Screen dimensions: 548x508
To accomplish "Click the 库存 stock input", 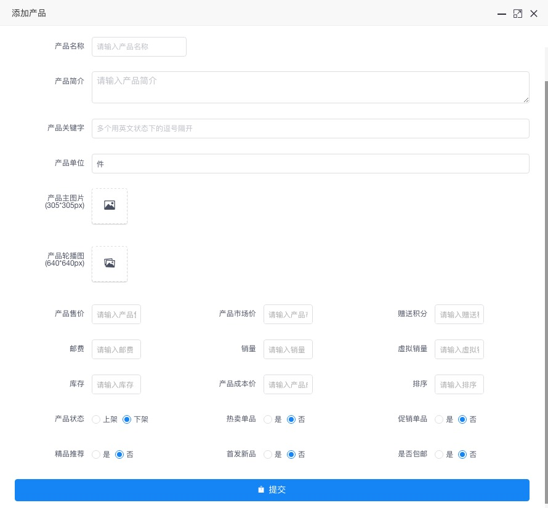I will [116, 384].
